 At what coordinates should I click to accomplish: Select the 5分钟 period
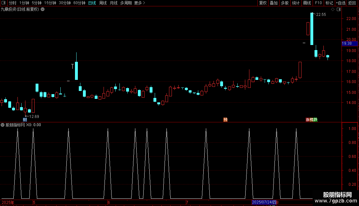(x=37, y=3)
